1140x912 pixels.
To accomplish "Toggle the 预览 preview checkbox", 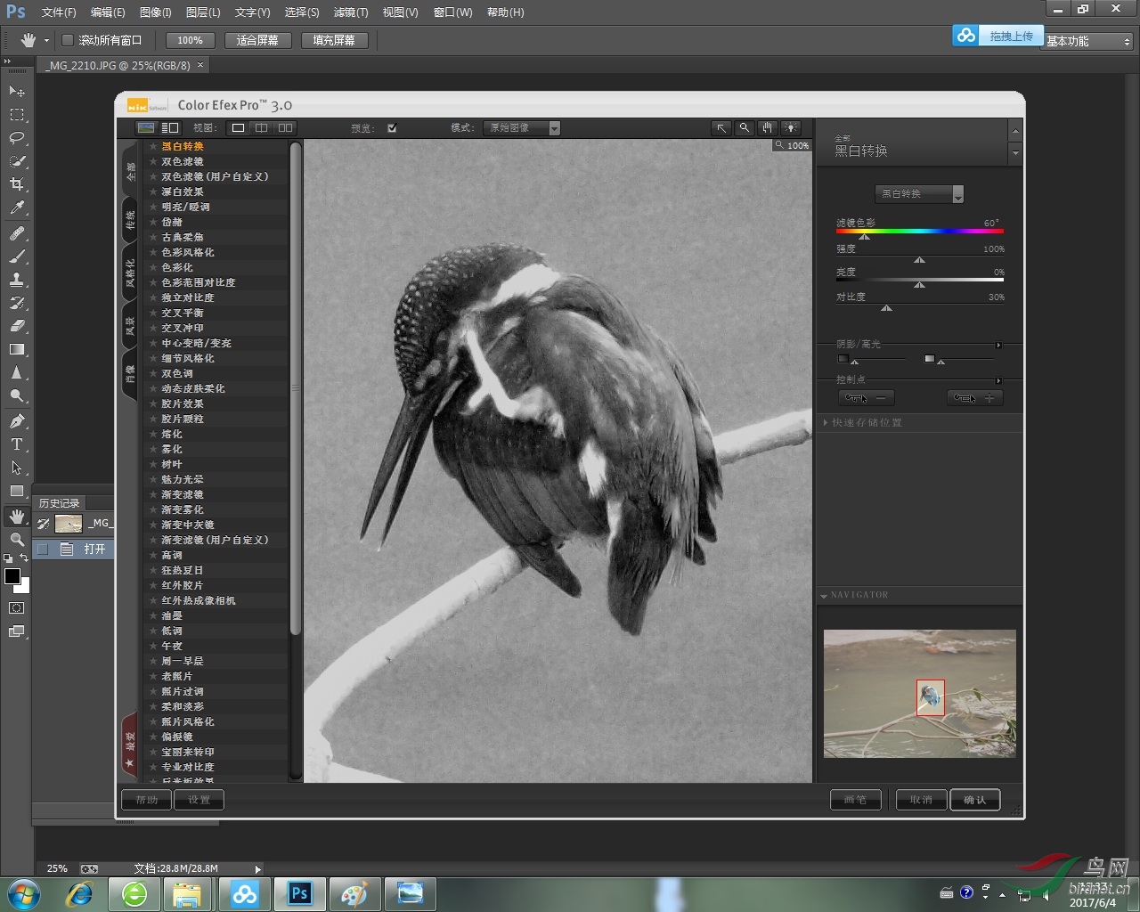I will [392, 128].
